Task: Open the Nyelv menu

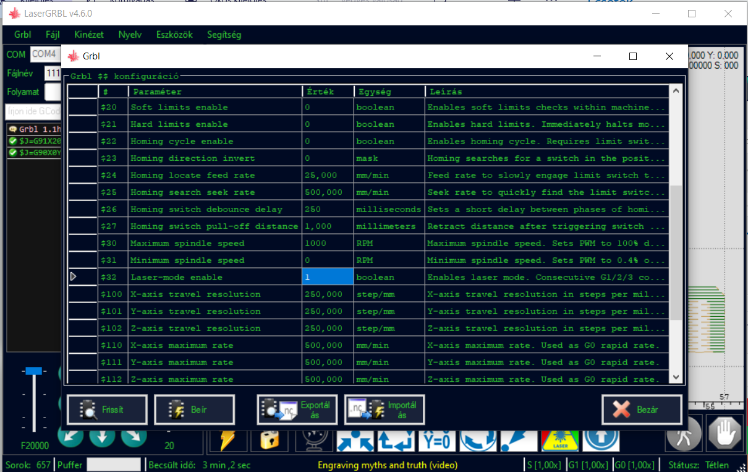Action: (130, 35)
